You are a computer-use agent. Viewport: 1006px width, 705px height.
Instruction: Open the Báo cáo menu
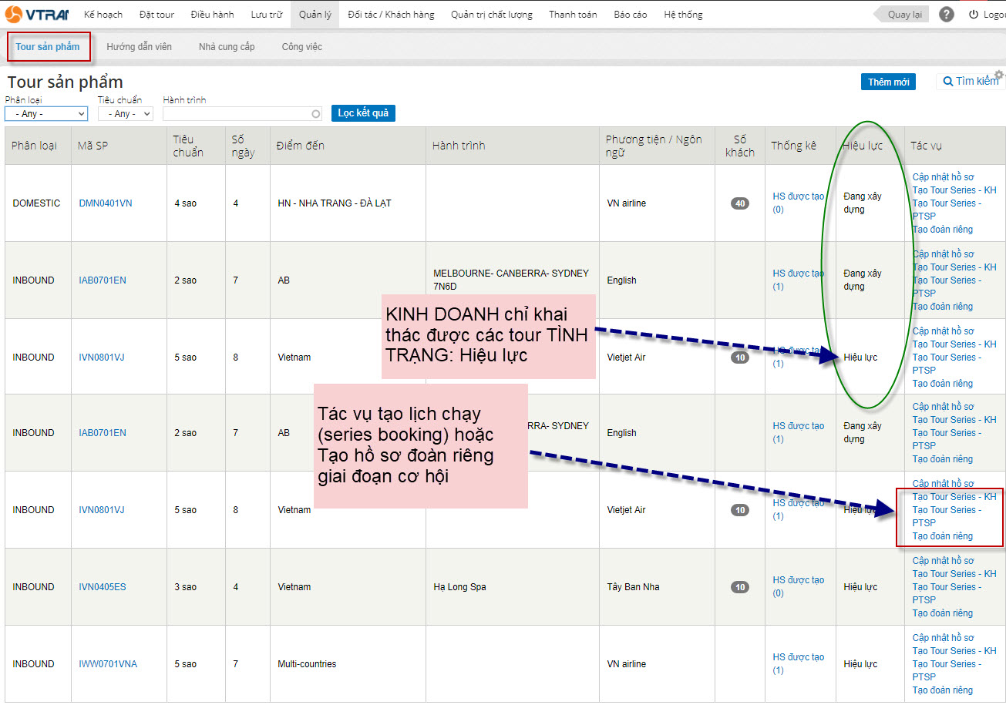(630, 15)
